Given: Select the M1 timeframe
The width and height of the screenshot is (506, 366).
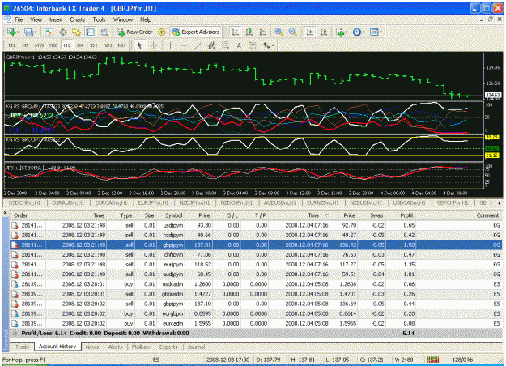Looking at the screenshot, I should 11,45.
